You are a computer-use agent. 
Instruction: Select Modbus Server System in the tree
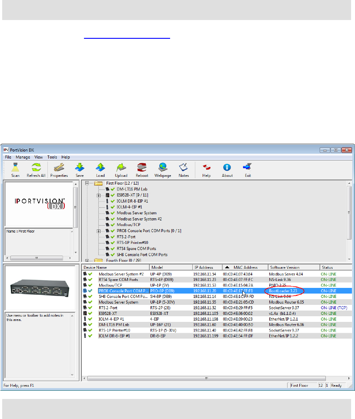(137, 213)
